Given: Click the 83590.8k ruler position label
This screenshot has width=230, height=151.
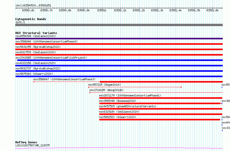Looking at the screenshot, I should [x=65, y=10].
